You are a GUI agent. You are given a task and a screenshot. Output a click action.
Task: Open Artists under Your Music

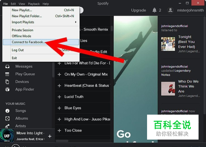click(21, 126)
